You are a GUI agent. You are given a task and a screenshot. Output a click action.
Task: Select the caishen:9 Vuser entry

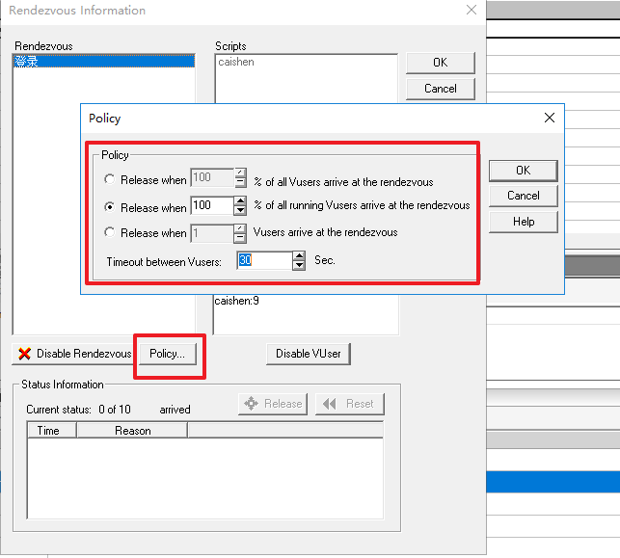tap(236, 301)
